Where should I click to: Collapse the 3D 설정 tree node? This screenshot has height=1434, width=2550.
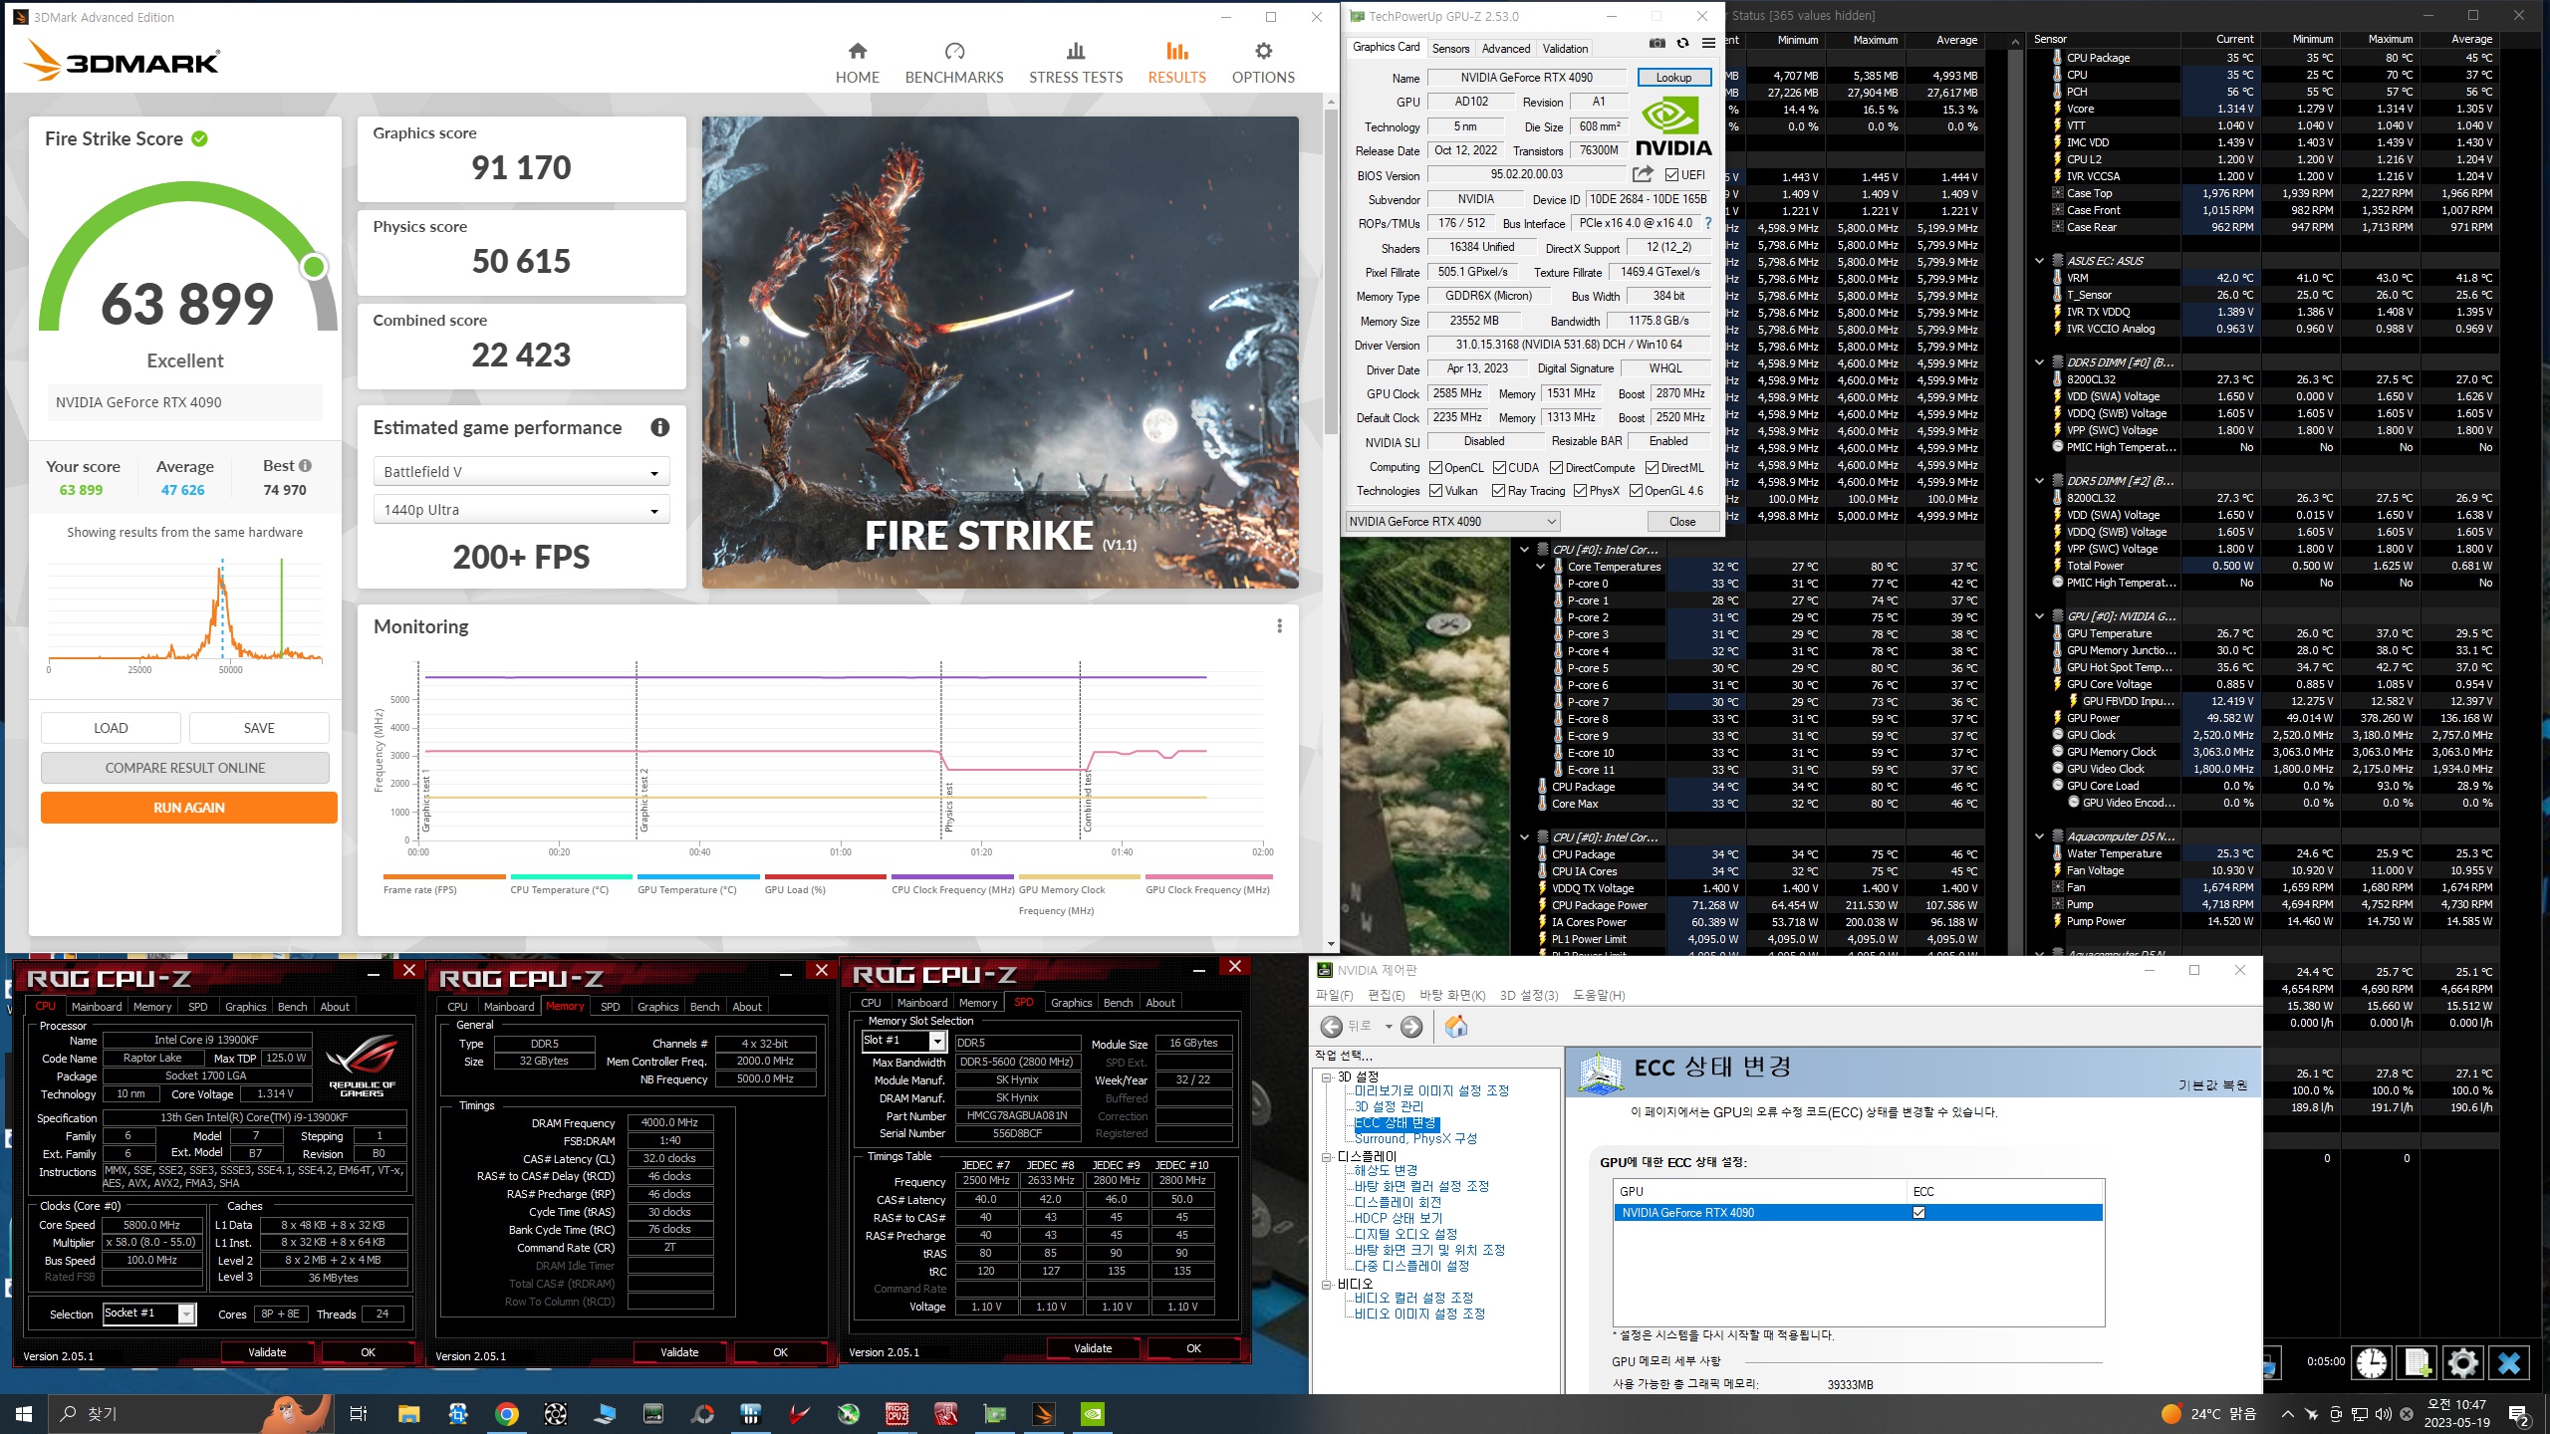[x=1327, y=1076]
